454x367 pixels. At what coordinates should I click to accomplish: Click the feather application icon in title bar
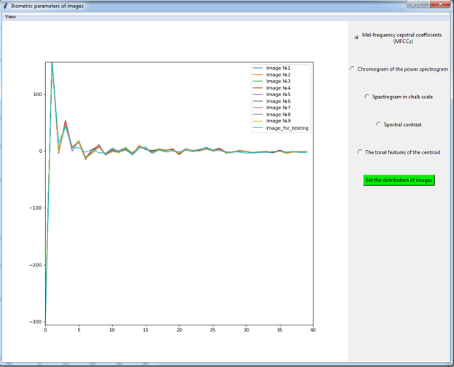tap(6, 6)
